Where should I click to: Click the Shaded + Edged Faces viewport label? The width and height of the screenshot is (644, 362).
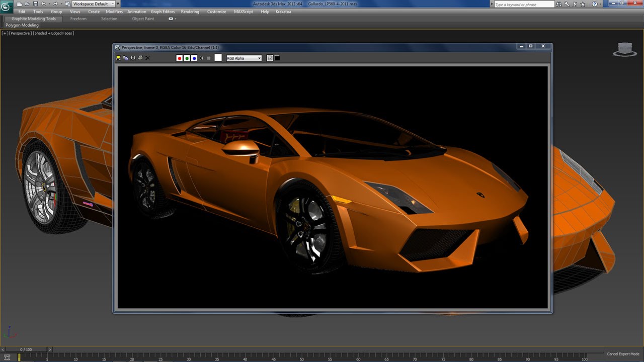[x=54, y=33]
